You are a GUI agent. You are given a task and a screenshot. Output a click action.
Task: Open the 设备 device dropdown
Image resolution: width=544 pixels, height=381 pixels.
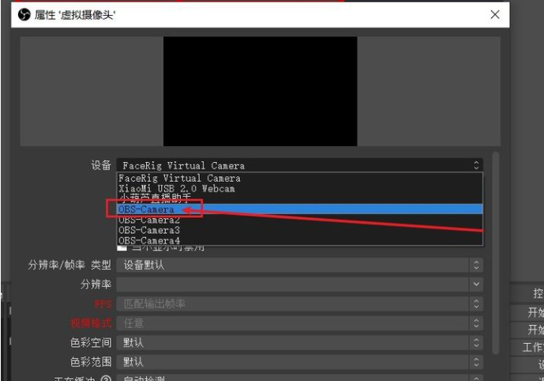click(x=299, y=165)
